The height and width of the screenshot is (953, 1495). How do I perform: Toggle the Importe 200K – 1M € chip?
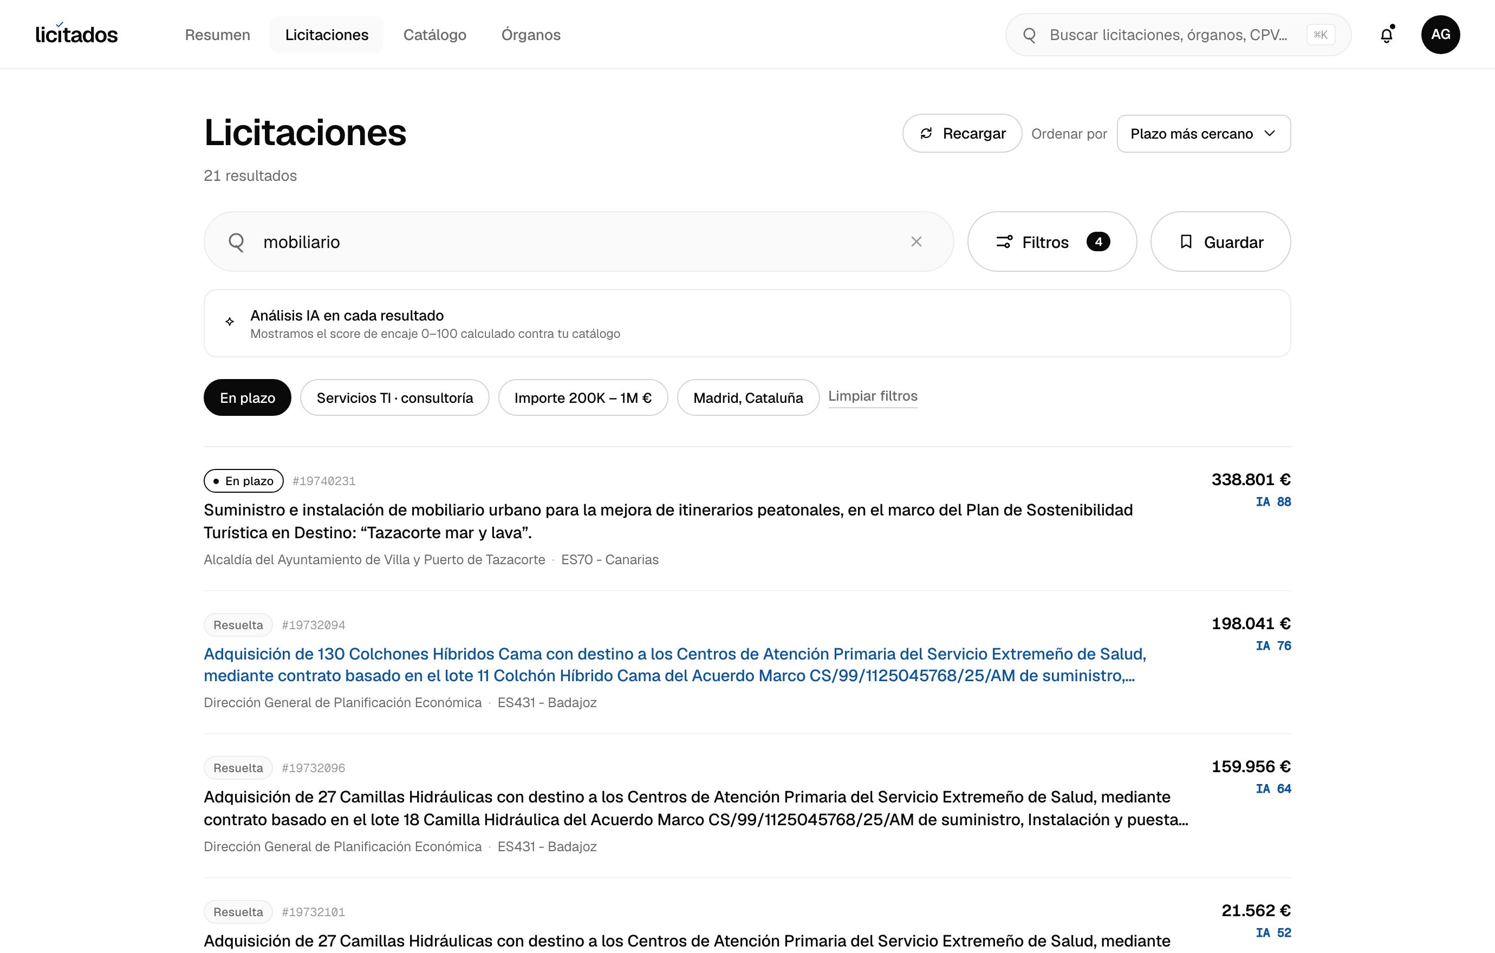(x=583, y=397)
